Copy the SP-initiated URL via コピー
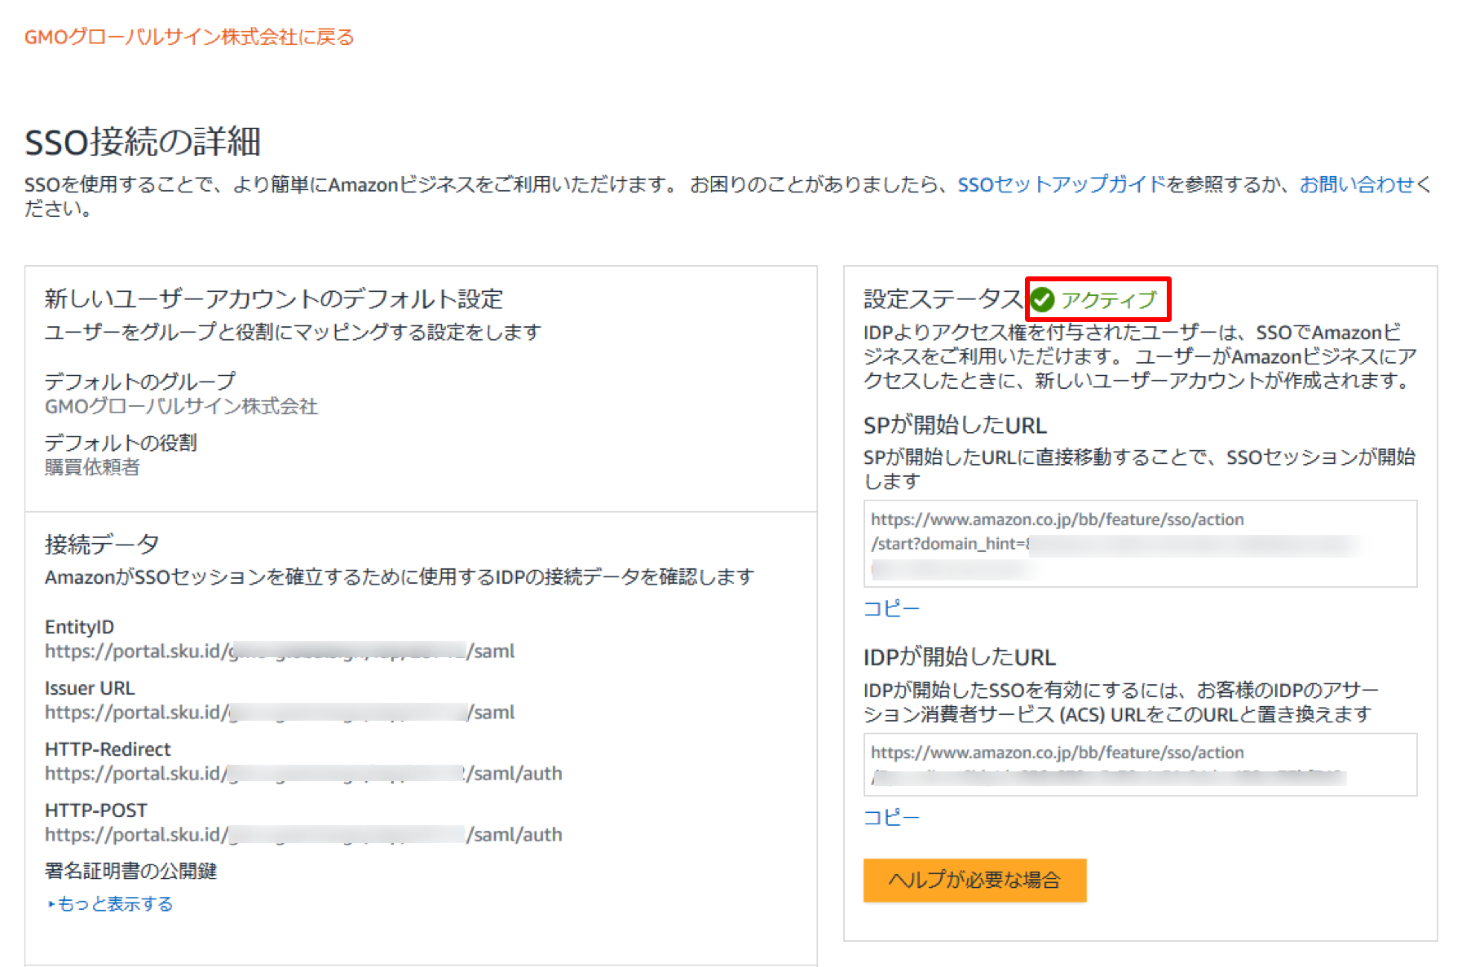Image resolution: width=1484 pixels, height=967 pixels. click(891, 608)
